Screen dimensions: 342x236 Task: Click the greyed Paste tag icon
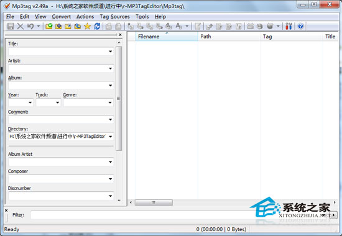118,26
